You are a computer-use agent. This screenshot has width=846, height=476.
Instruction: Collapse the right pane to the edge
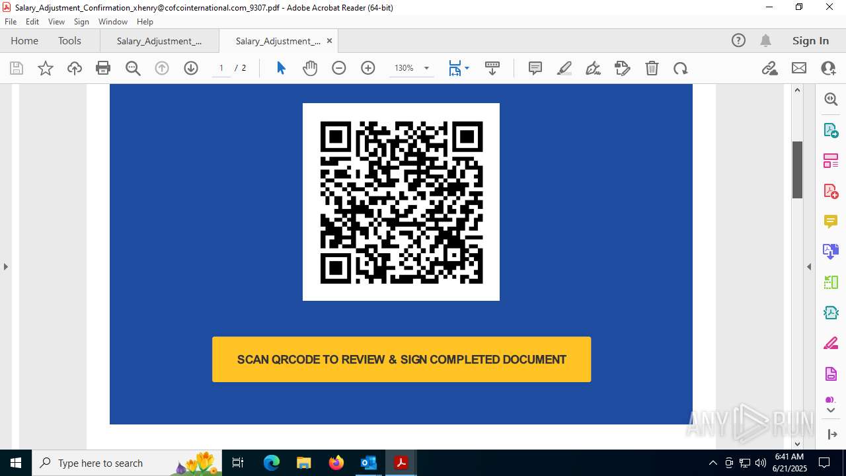pyautogui.click(x=832, y=434)
